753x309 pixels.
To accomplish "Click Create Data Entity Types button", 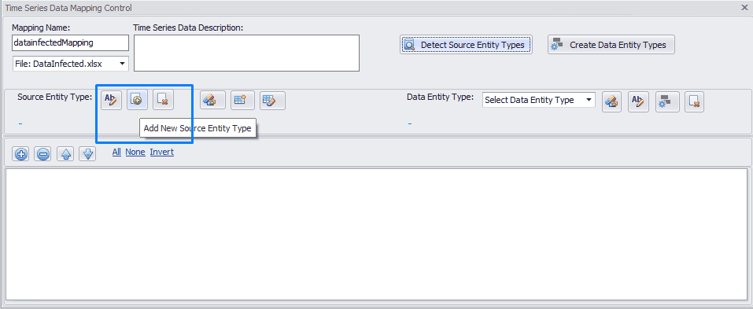I will (x=611, y=45).
